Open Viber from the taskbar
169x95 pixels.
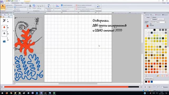coord(33,93)
